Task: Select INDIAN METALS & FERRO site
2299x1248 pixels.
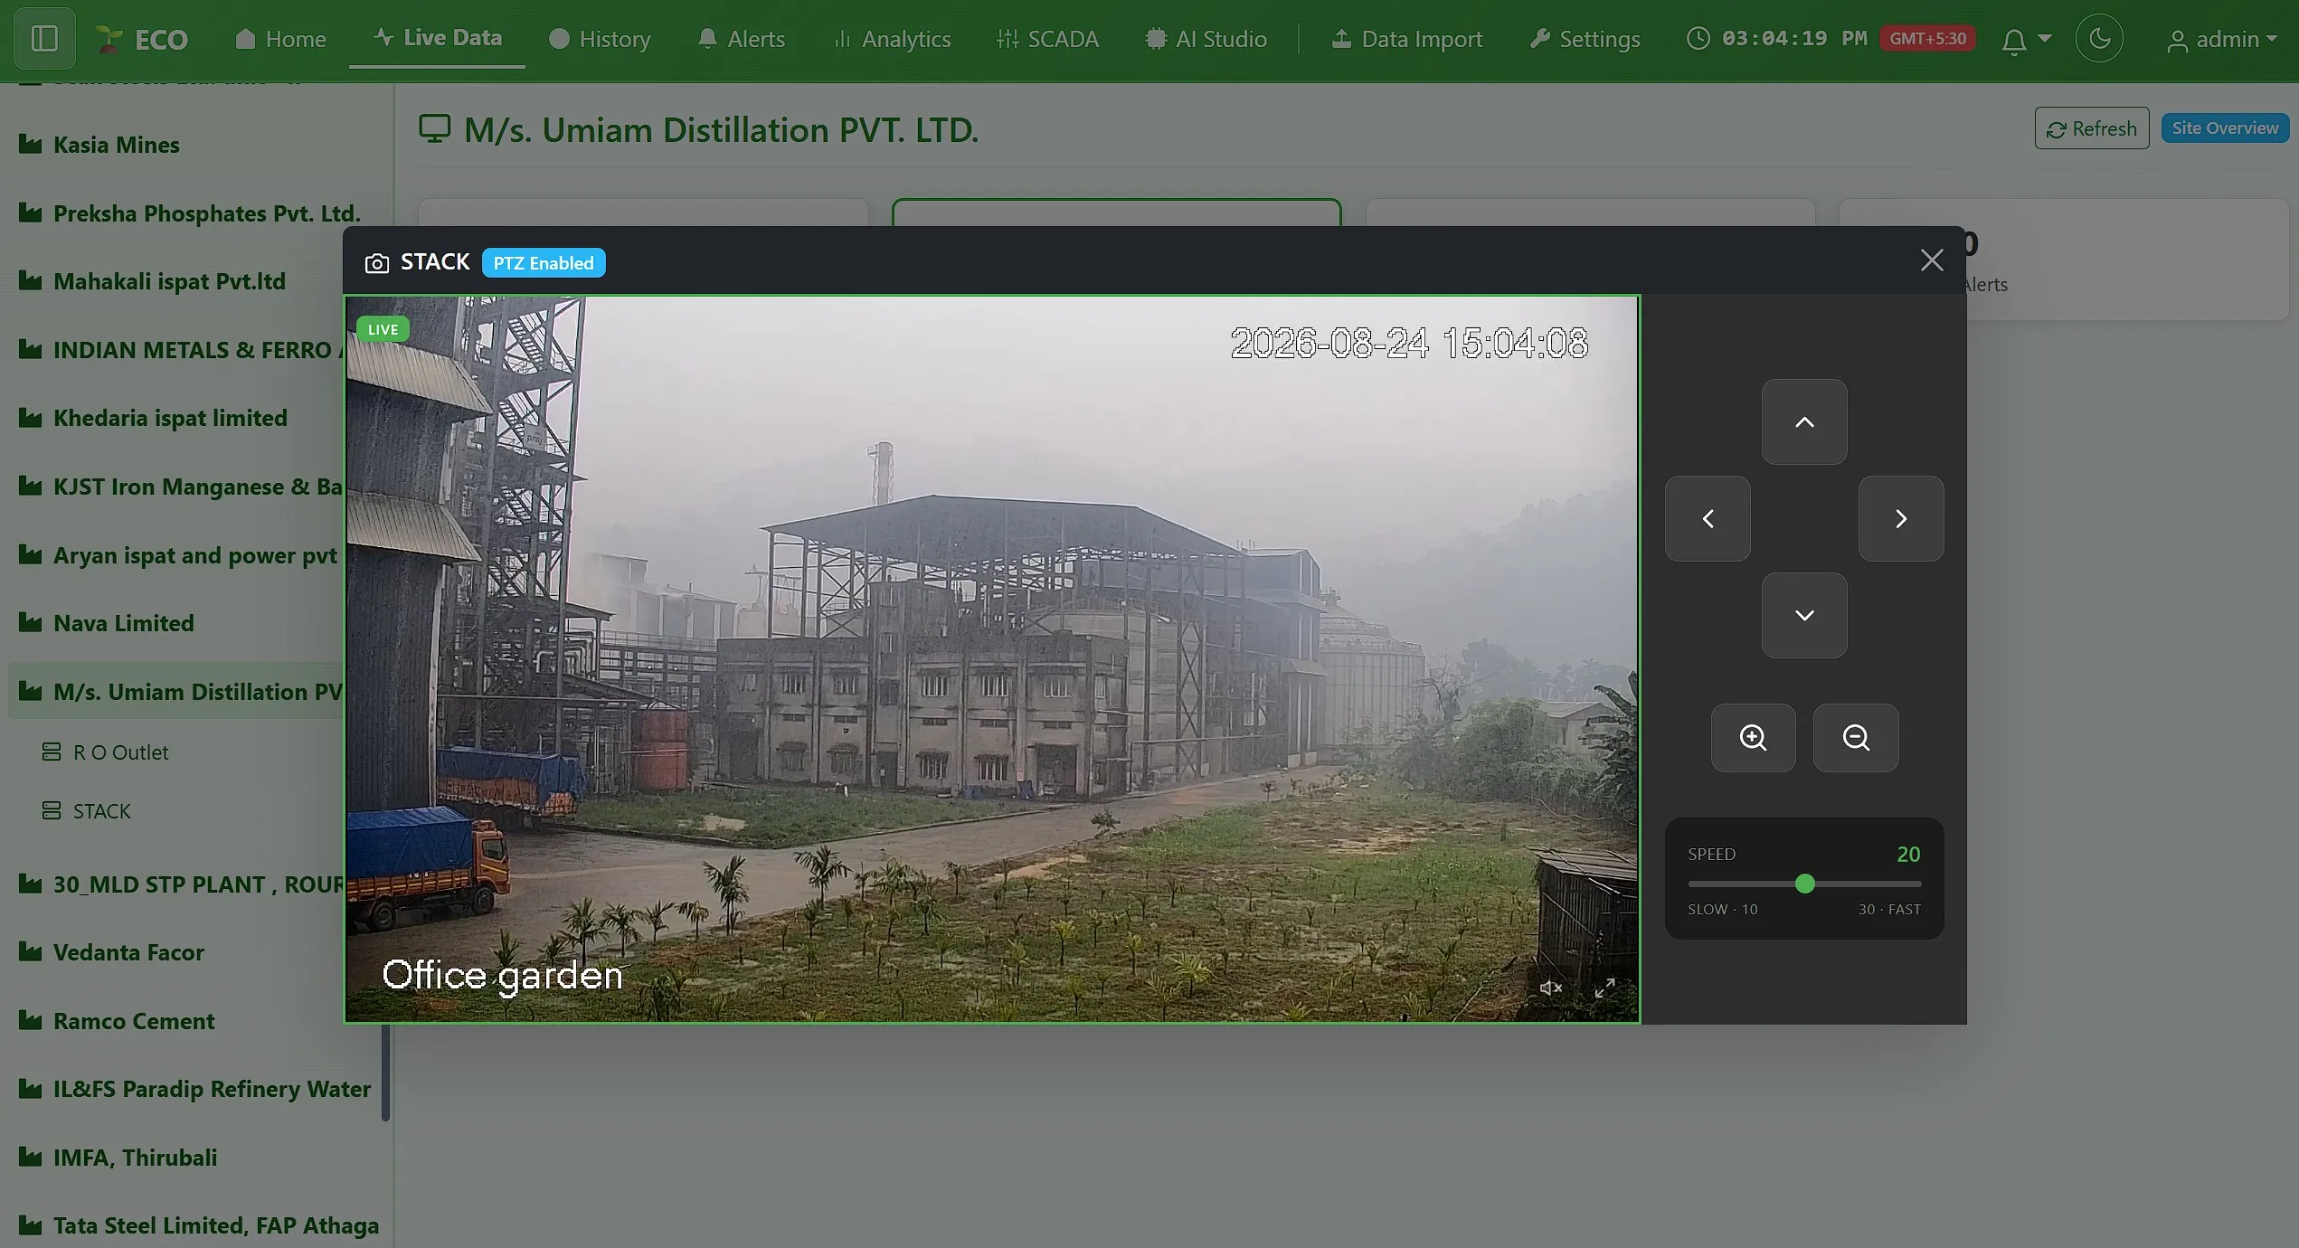Action: pos(181,350)
